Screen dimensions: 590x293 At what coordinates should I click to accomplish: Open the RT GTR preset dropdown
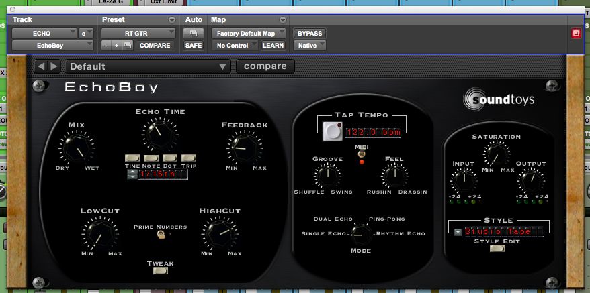(x=138, y=34)
